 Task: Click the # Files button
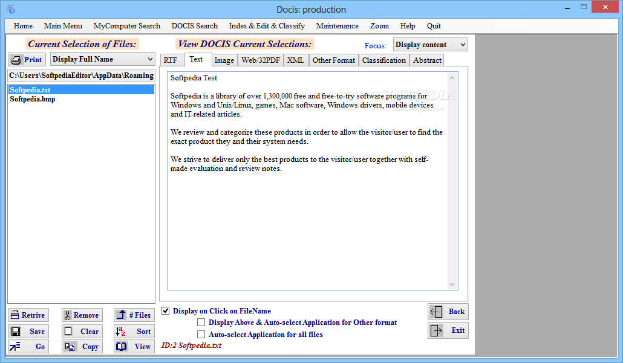(x=134, y=315)
